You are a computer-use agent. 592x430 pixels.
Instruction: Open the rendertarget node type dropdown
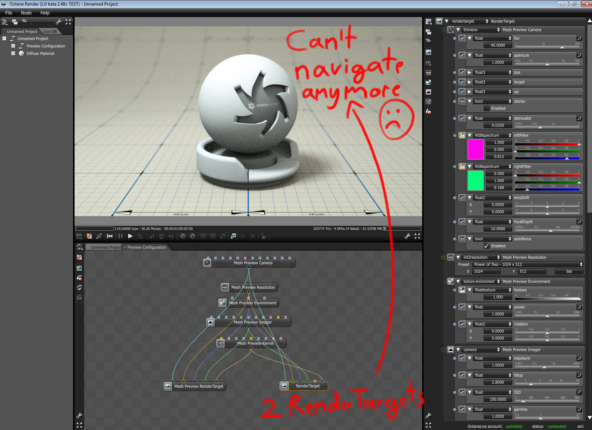click(x=470, y=21)
